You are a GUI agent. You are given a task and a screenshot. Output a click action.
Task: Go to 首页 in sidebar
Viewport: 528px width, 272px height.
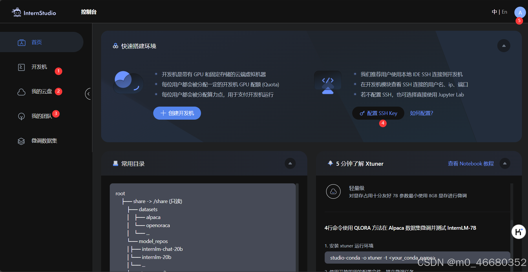[x=42, y=42]
